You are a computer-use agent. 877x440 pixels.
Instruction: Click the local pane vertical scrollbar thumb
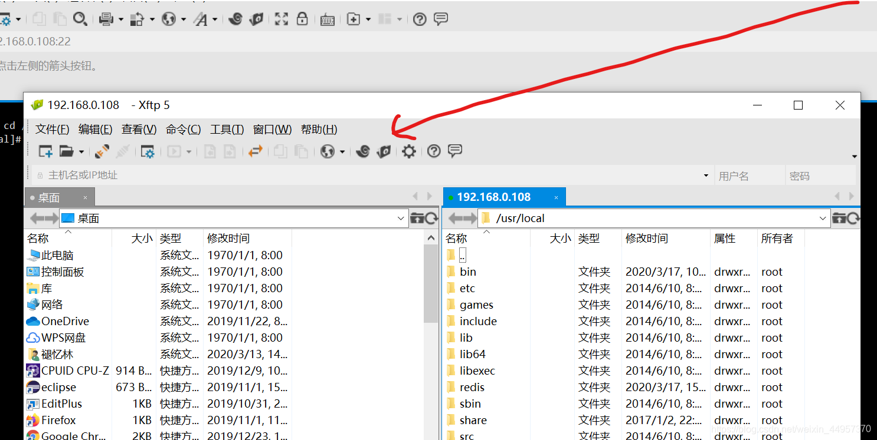(x=431, y=284)
